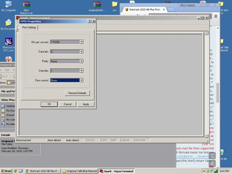Open Chrome's hamburger menu icon
232x174 pixels.
pos(216,16)
